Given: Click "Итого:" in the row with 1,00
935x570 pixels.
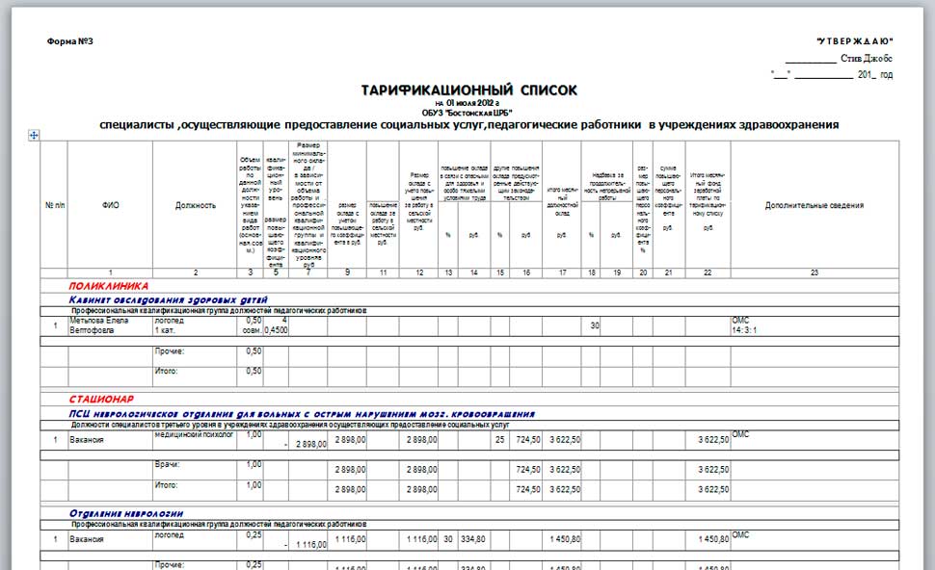Looking at the screenshot, I should (x=167, y=485).
